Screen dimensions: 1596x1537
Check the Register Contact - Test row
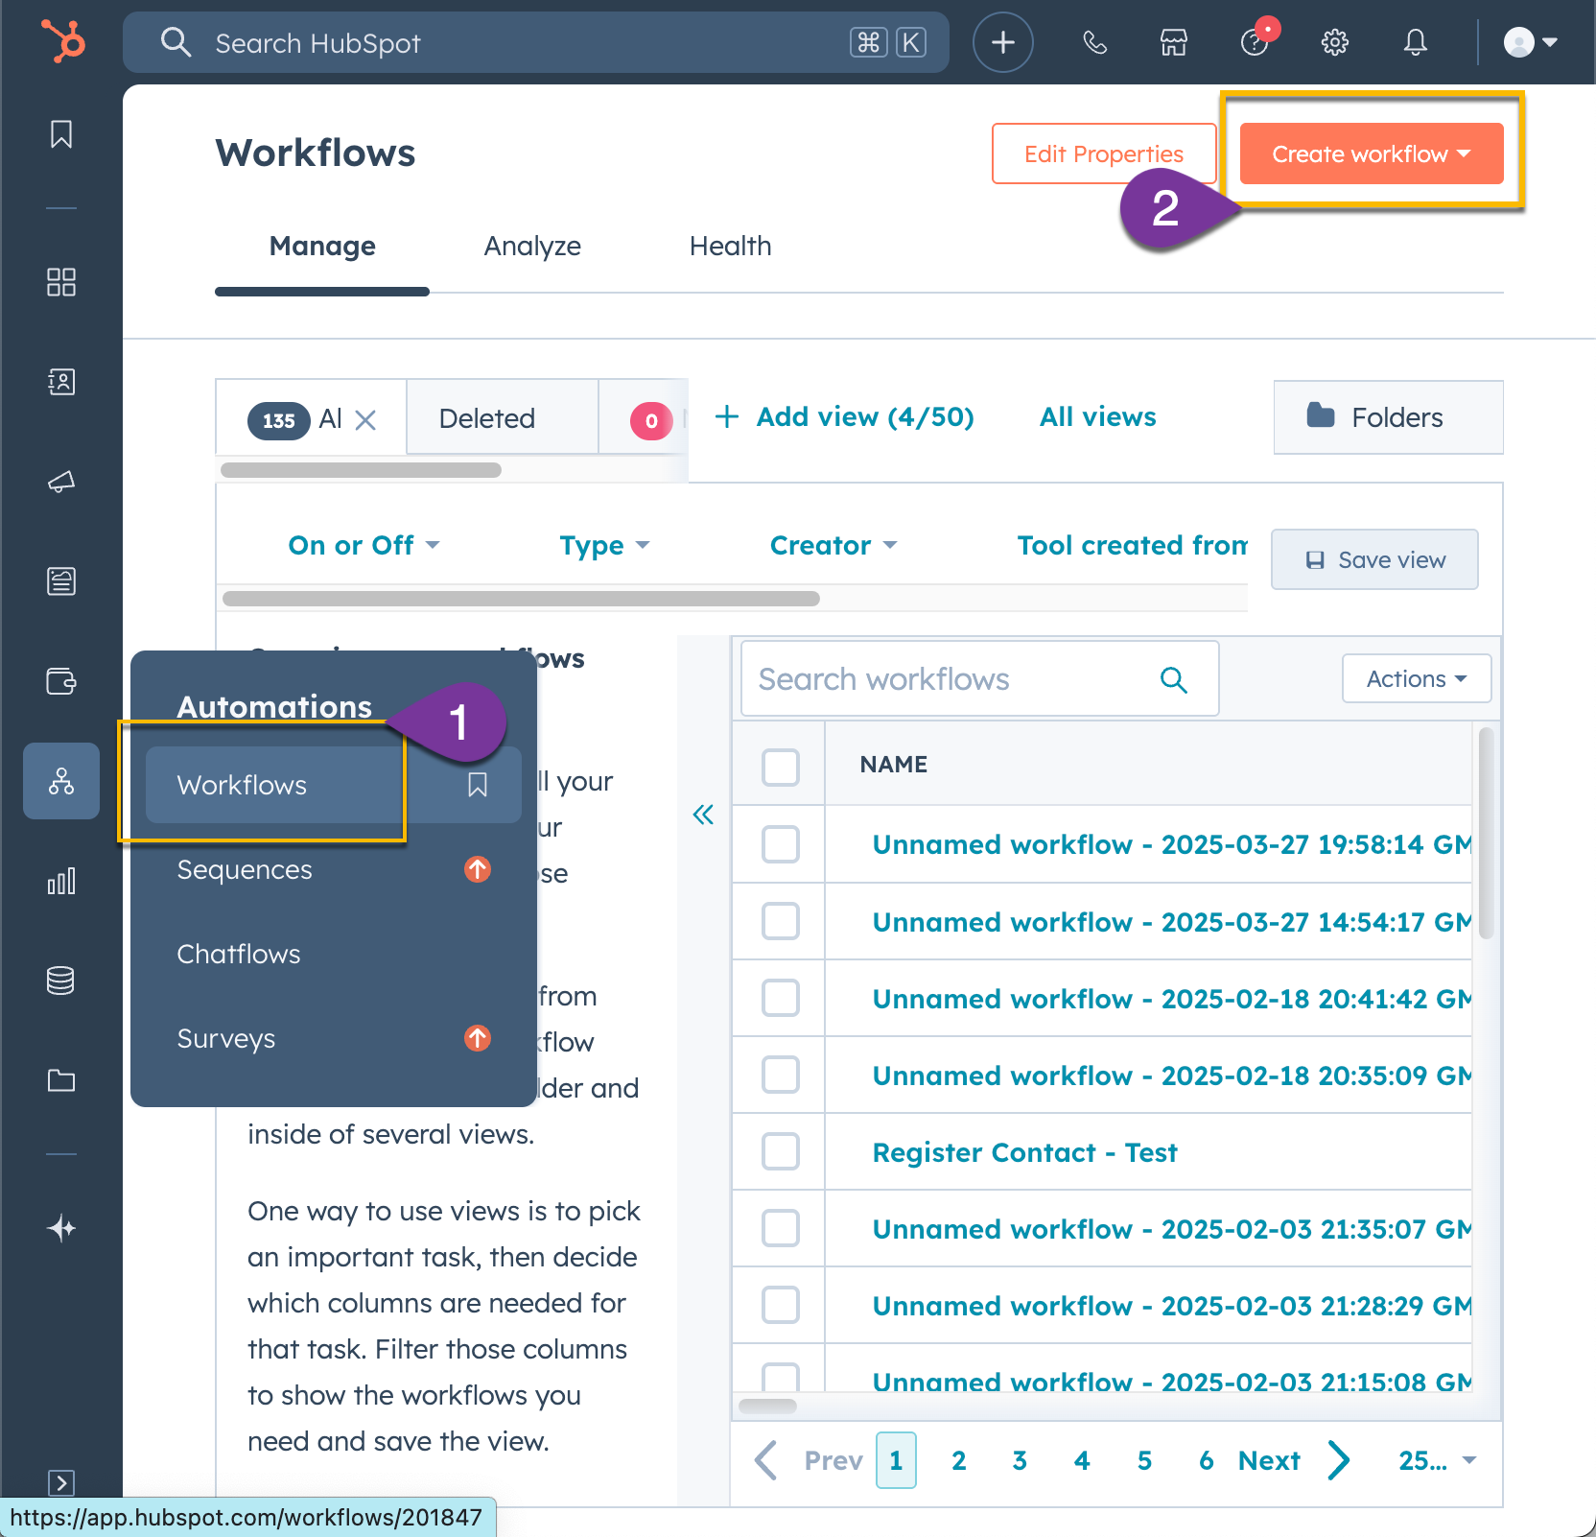point(781,1151)
